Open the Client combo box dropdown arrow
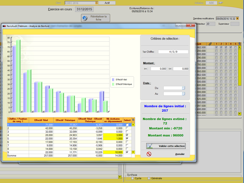The width and height of the screenshot is (244, 183). pos(97,3)
